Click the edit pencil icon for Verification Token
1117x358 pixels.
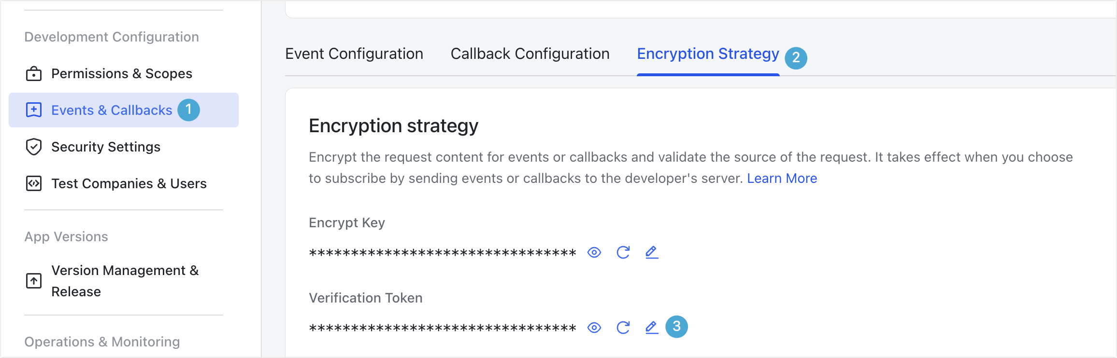tap(651, 327)
